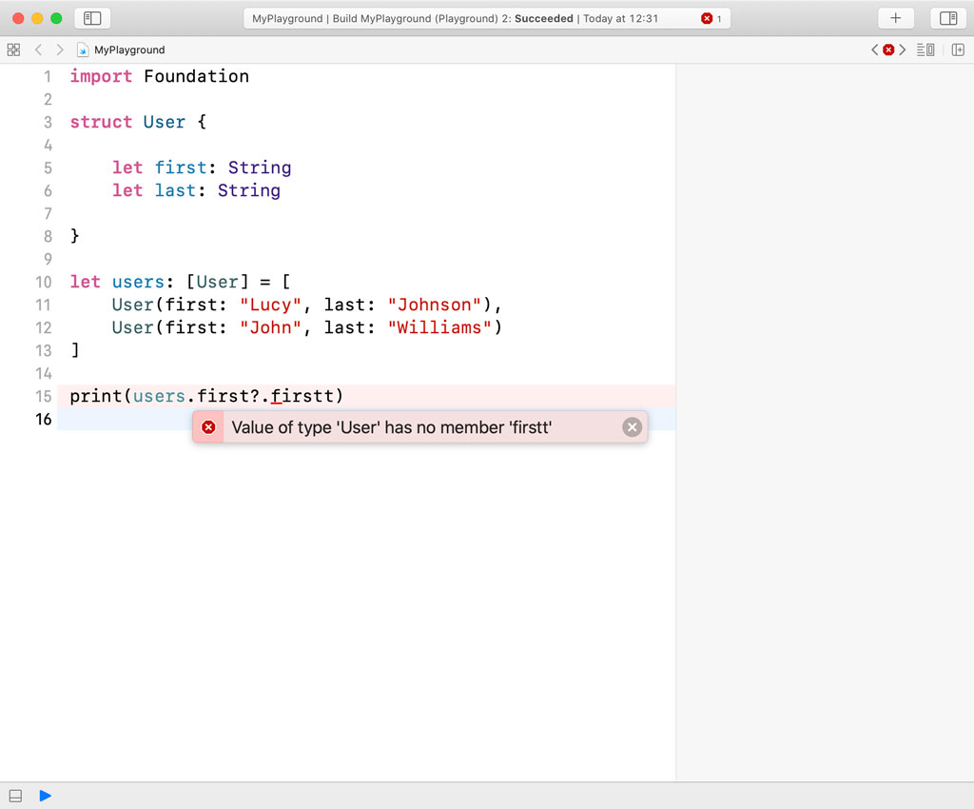Click line number 15 in the gutter
974x809 pixels.
coord(44,396)
